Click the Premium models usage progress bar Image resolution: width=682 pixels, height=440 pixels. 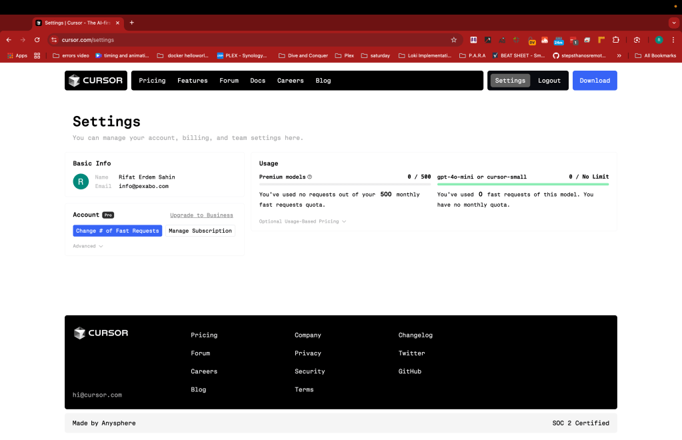coord(345,185)
